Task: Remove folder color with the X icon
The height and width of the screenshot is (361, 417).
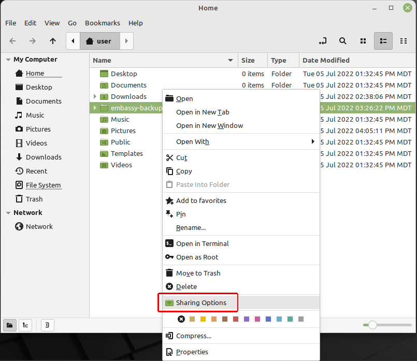Action: point(181,319)
